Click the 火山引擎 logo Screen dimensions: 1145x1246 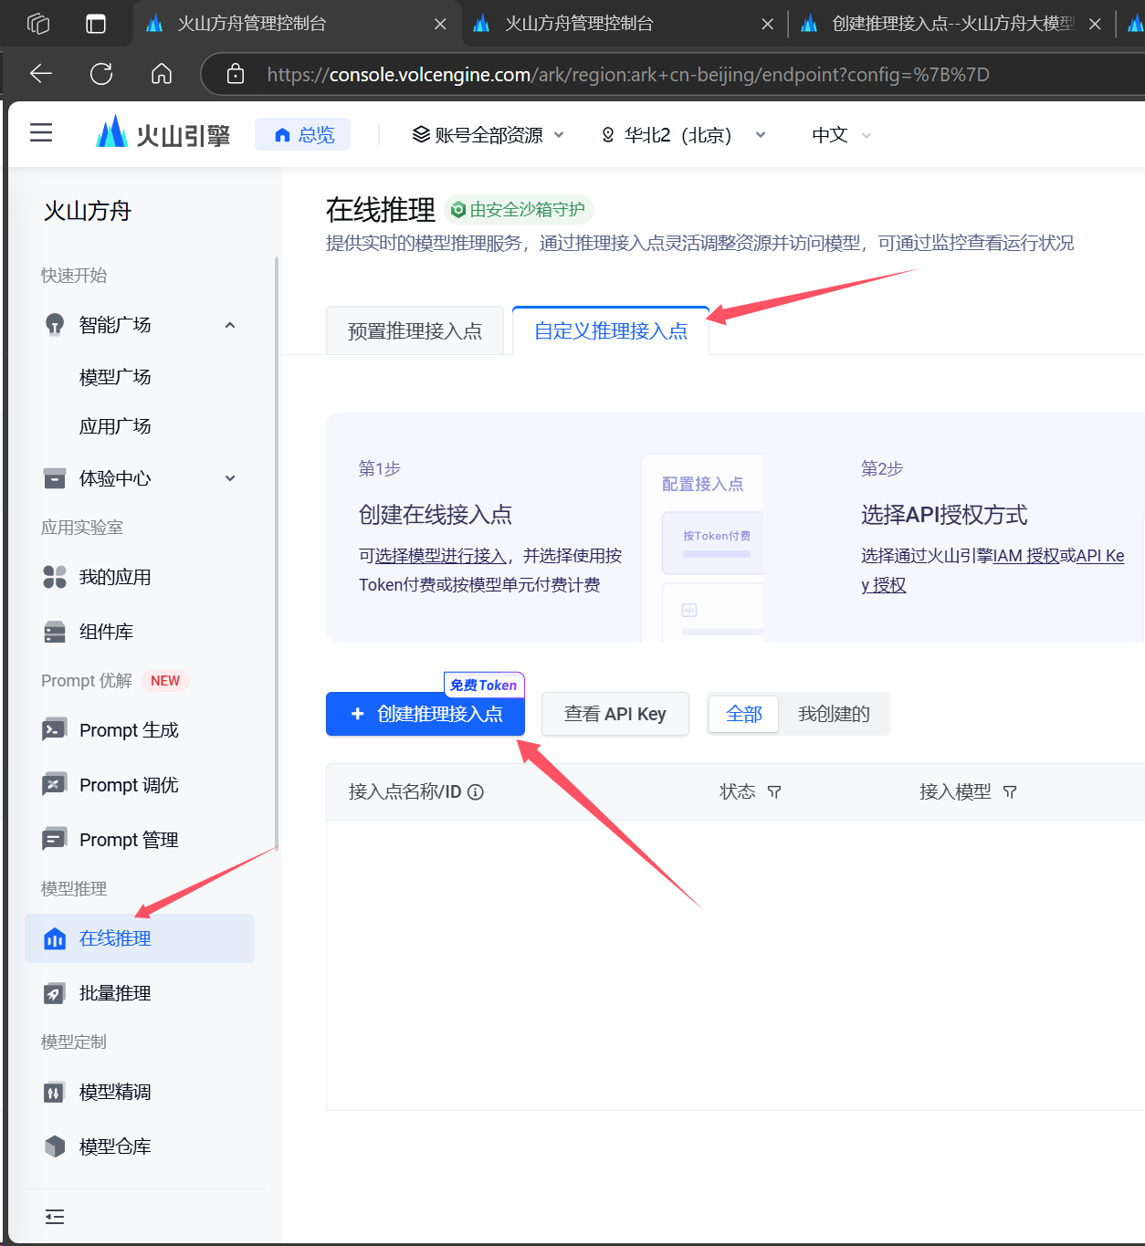tap(163, 134)
